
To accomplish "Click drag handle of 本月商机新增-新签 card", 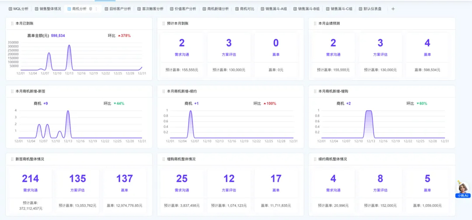I will tap(12, 91).
